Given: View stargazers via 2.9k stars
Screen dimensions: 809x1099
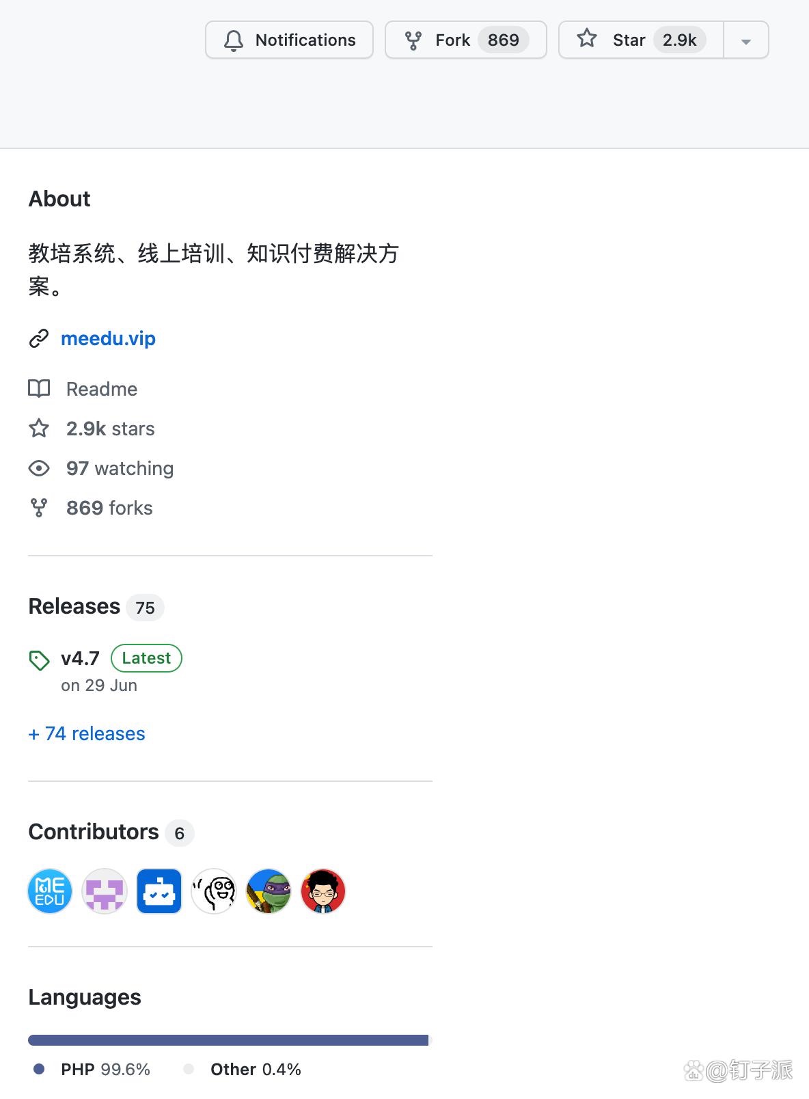Looking at the screenshot, I should pos(110,429).
